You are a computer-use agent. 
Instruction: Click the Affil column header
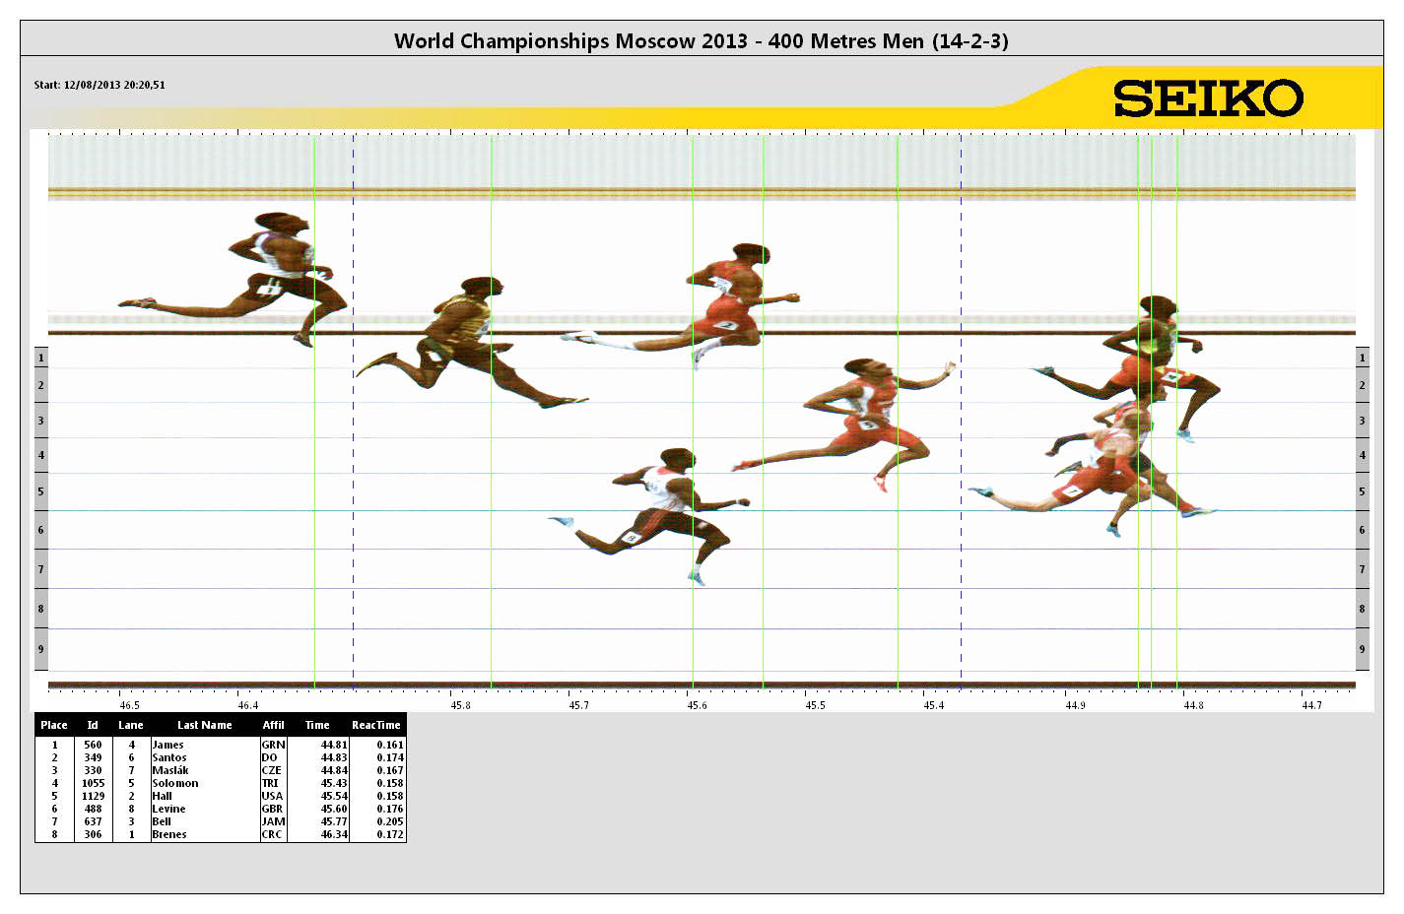[273, 725]
